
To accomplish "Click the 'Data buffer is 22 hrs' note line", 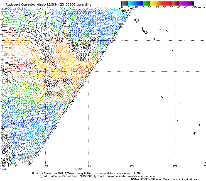I will (x=98, y=176).
